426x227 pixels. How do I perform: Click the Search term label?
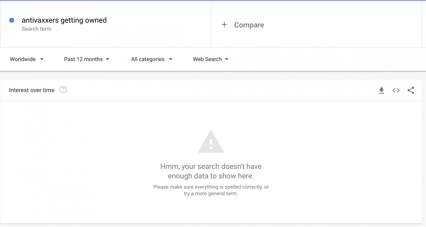point(36,29)
